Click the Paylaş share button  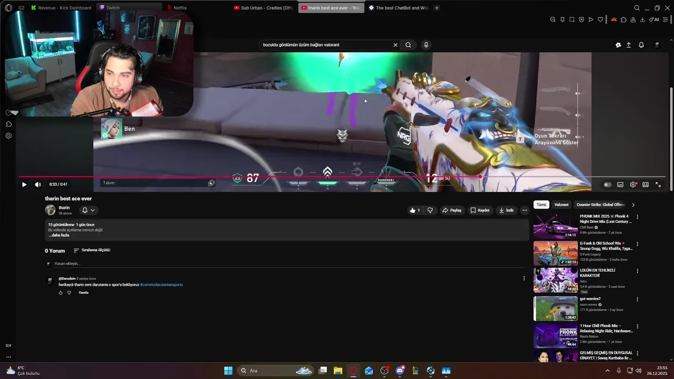point(452,210)
